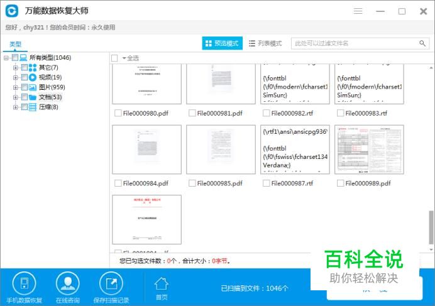Collapse the 所有类型 tree node
The height and width of the screenshot is (306, 435).
pos(6,58)
